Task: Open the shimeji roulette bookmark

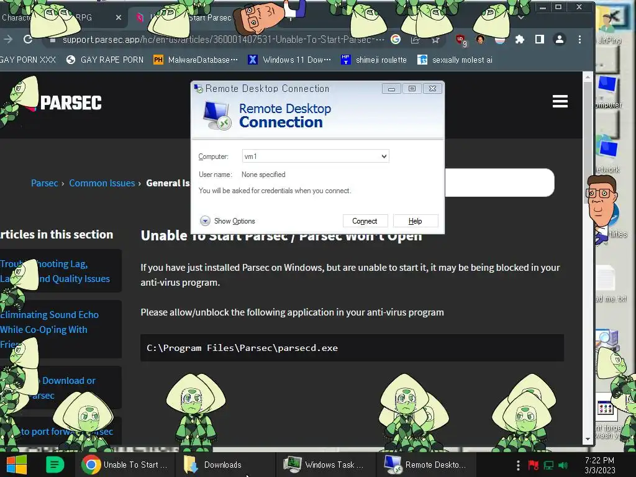Action: [373, 60]
